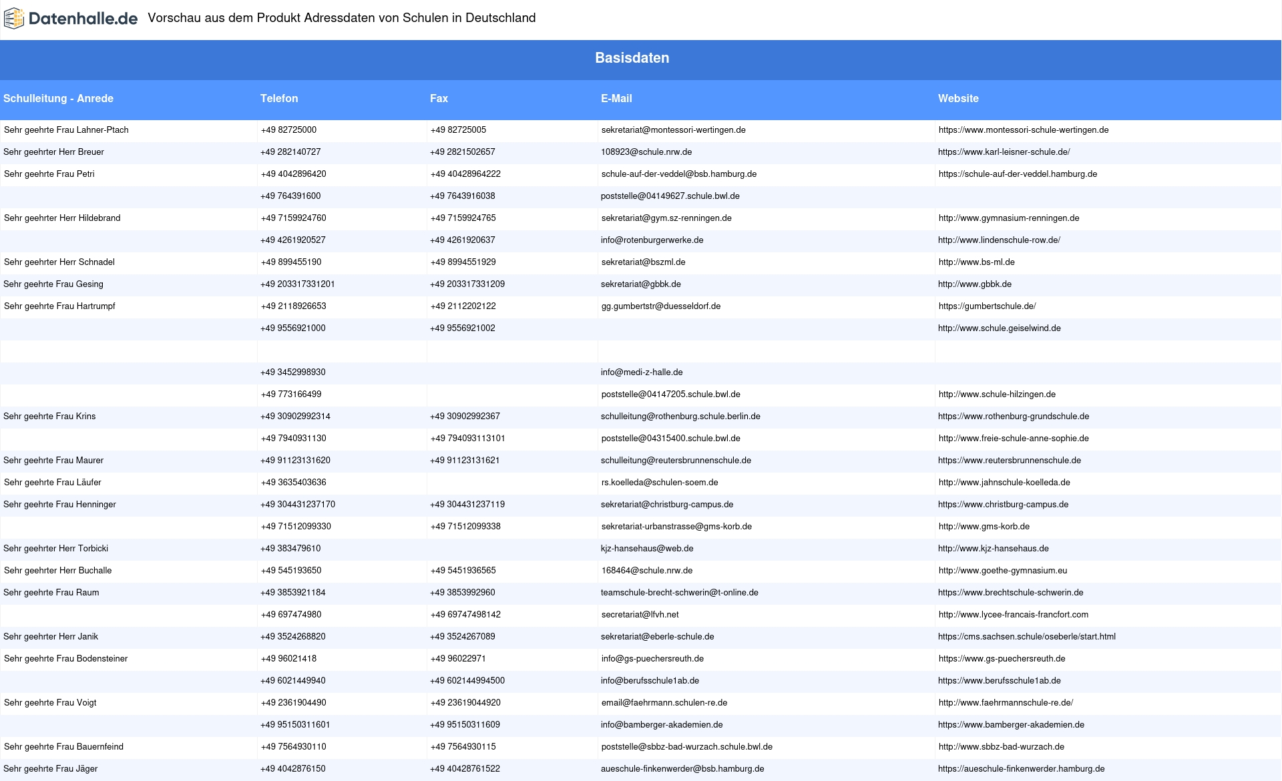Select fax number +49 40428964222
The height and width of the screenshot is (781, 1282).
coord(465,174)
